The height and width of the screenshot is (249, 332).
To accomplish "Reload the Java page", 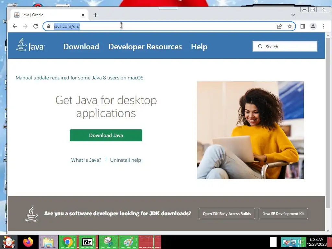I will coord(36,26).
